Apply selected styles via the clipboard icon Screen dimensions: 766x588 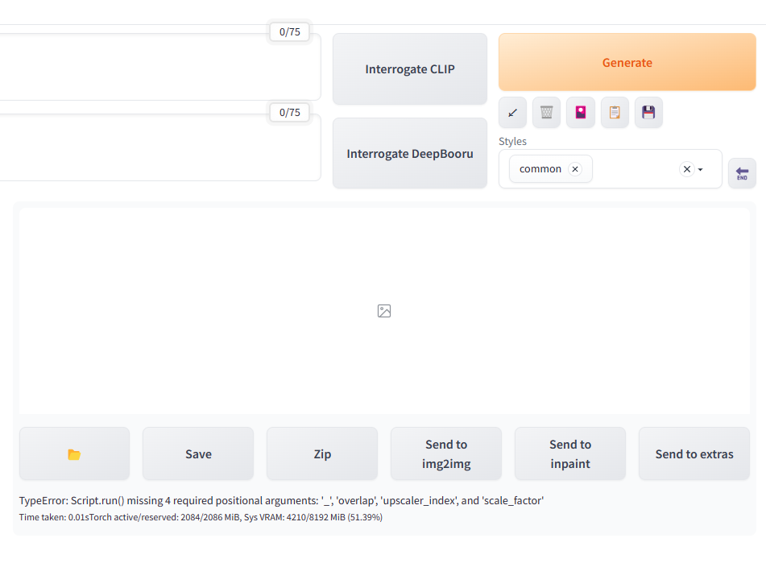coord(615,112)
